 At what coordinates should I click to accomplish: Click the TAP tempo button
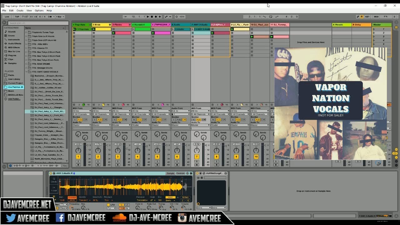[17, 17]
